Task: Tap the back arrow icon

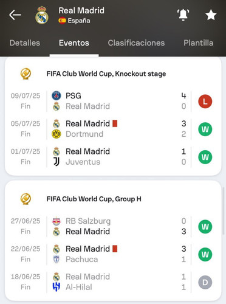Action: [15, 15]
